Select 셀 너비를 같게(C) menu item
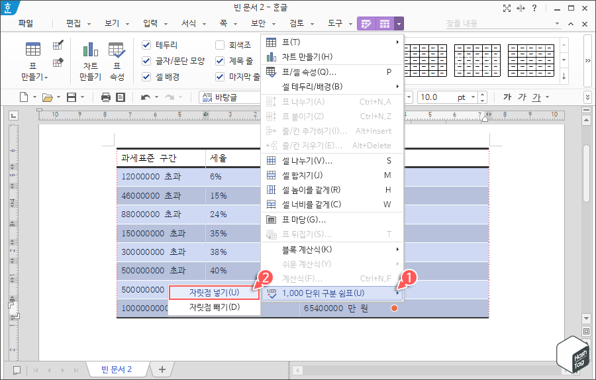Screen dimensions: 596x380 click(x=332, y=205)
